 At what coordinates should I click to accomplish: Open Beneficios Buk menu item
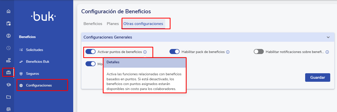pyautogui.click(x=38, y=61)
